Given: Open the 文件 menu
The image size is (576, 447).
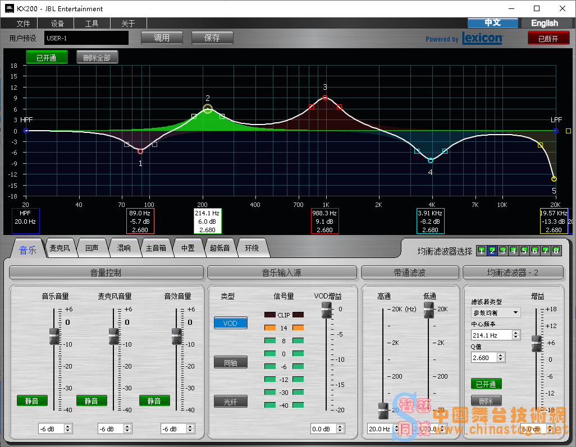Looking at the screenshot, I should coord(23,24).
